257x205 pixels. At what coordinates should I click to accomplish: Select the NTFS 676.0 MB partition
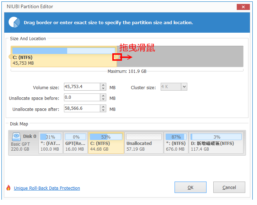point(176,143)
